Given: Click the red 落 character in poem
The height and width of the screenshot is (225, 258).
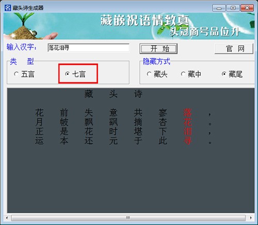Looking at the screenshot, I should 187,112.
